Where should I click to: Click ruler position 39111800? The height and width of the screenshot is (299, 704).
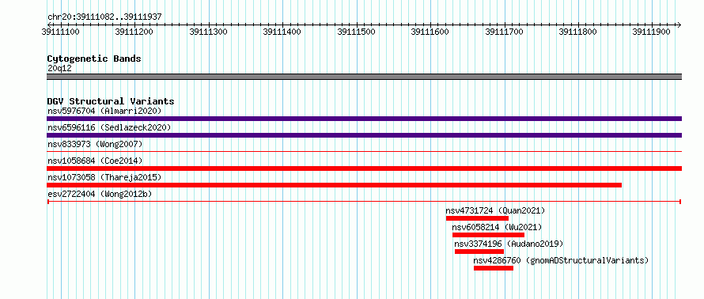(578, 32)
